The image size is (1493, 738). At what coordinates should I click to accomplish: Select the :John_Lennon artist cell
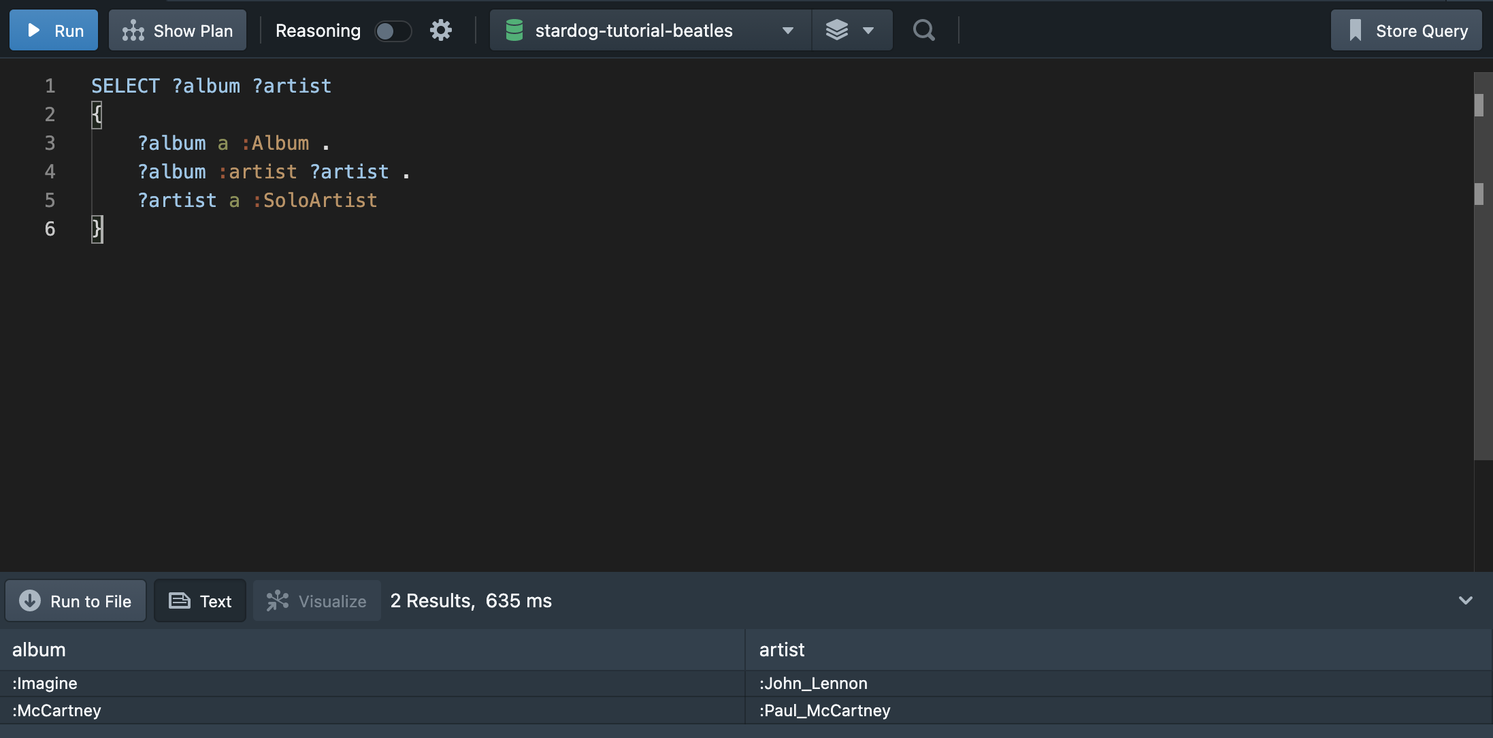1119,684
